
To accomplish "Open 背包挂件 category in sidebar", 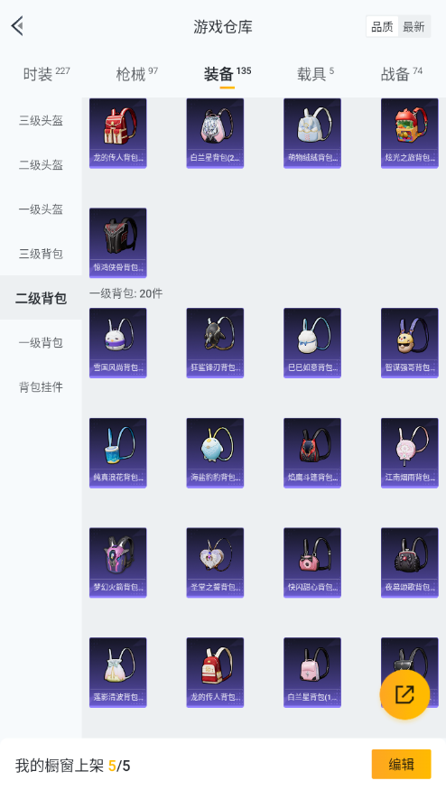I will point(41,387).
